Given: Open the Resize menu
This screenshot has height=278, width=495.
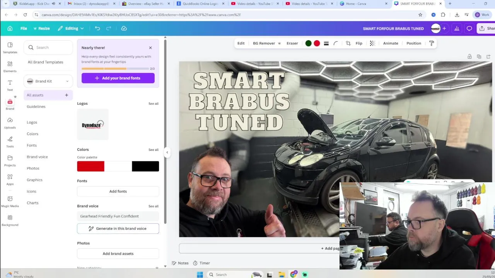Looking at the screenshot, I should [x=41, y=28].
